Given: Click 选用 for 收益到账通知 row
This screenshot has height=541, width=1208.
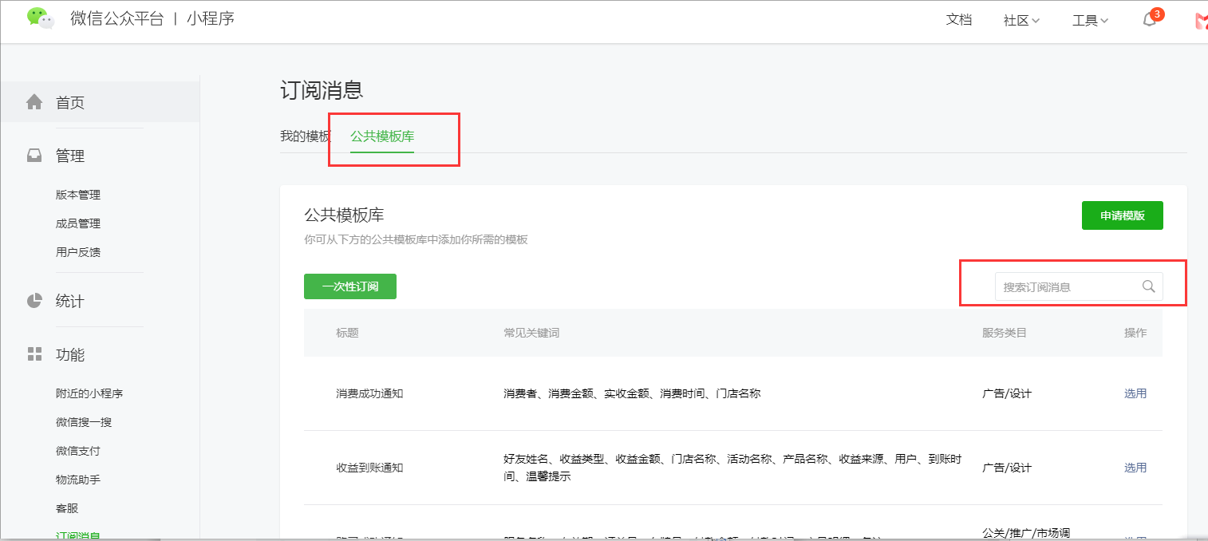Looking at the screenshot, I should coord(1135,468).
